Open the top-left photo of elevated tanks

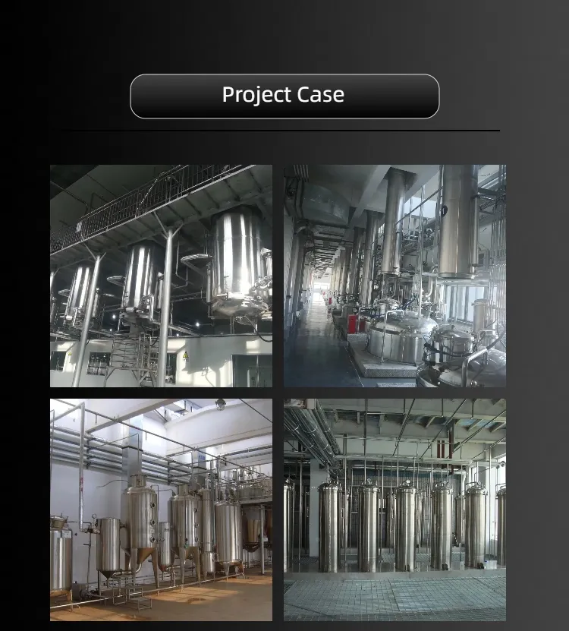tap(161, 276)
